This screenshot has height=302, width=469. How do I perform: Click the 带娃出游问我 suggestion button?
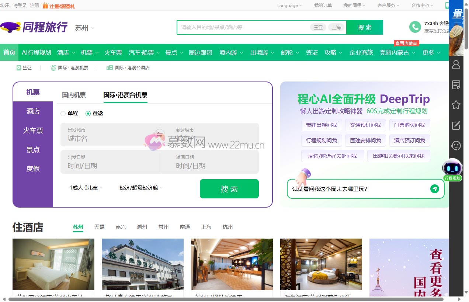point(321,125)
